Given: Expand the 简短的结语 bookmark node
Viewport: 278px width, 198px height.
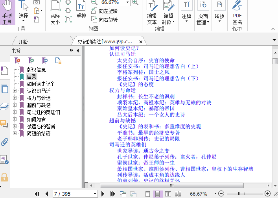Looking at the screenshot, I should pos(15,133).
